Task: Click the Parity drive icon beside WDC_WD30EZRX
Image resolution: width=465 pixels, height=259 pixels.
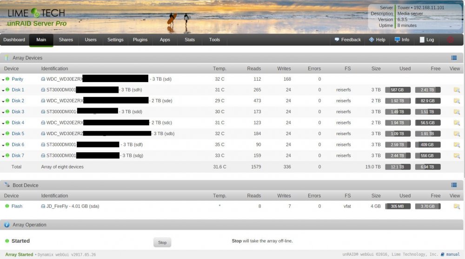Action: coord(43,79)
